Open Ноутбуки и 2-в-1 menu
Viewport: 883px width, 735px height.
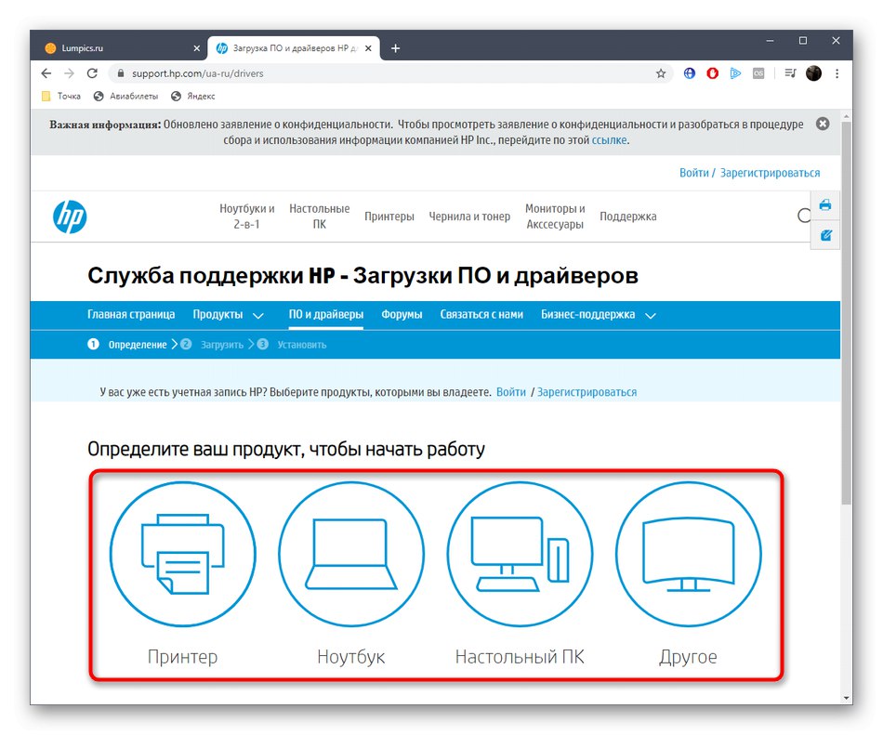pos(246,217)
